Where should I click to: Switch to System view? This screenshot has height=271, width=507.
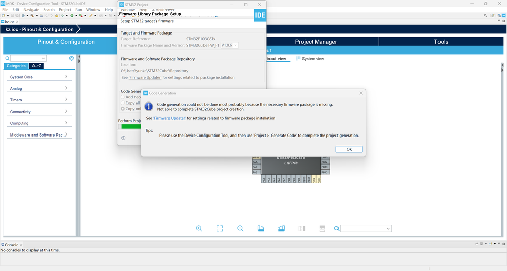pos(310,59)
